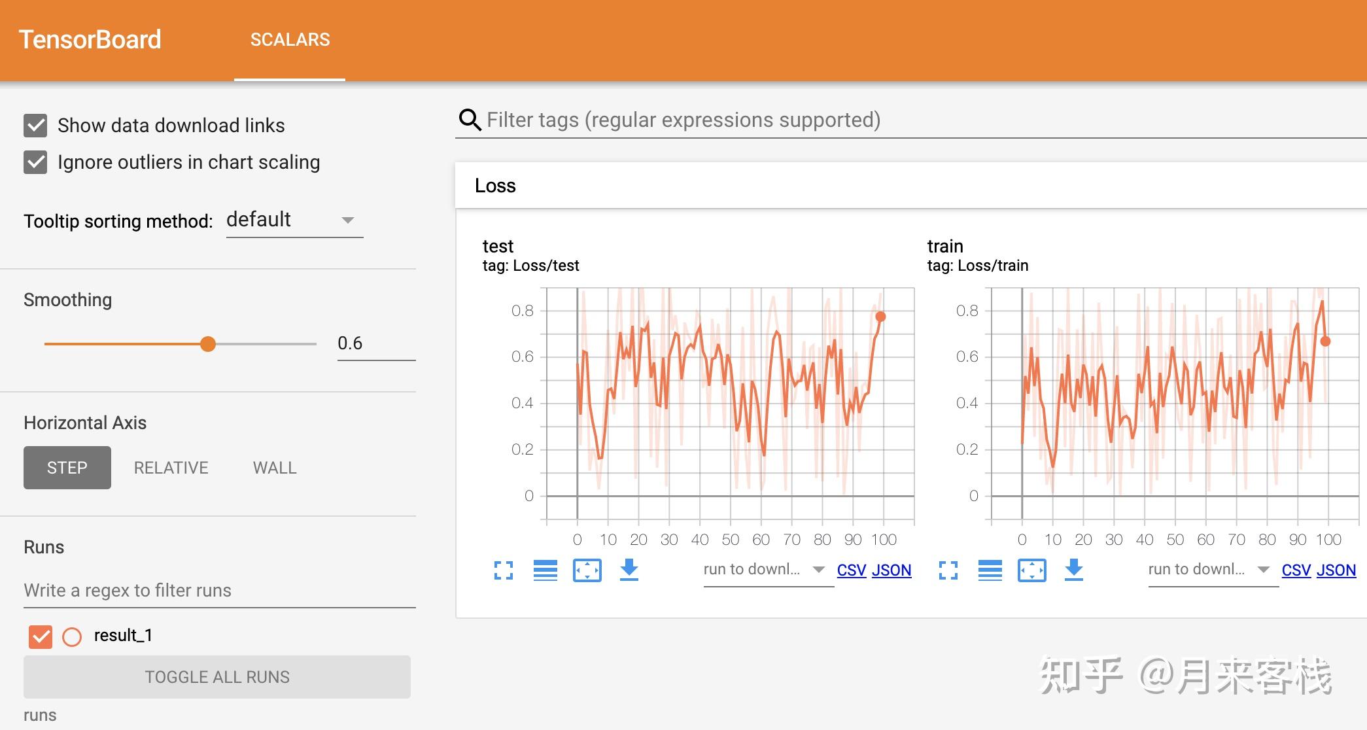Select result_1 run radio circle

(x=72, y=636)
